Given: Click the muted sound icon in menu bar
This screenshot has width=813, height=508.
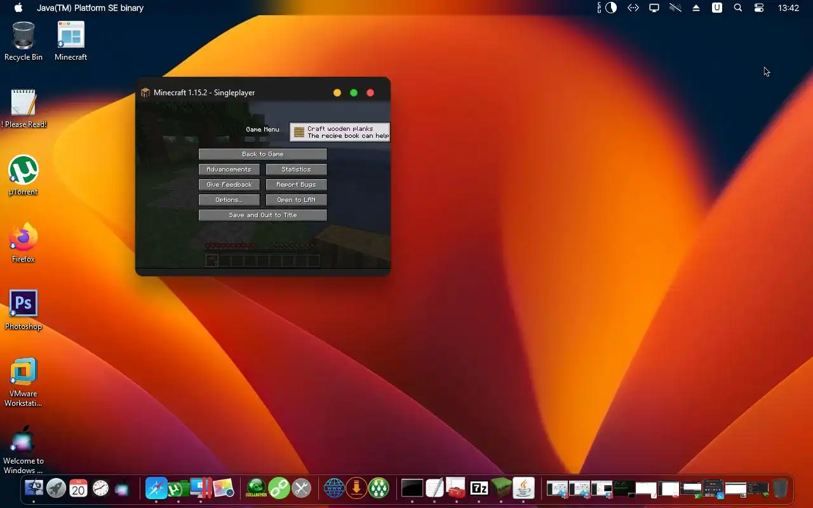Looking at the screenshot, I should coord(675,8).
